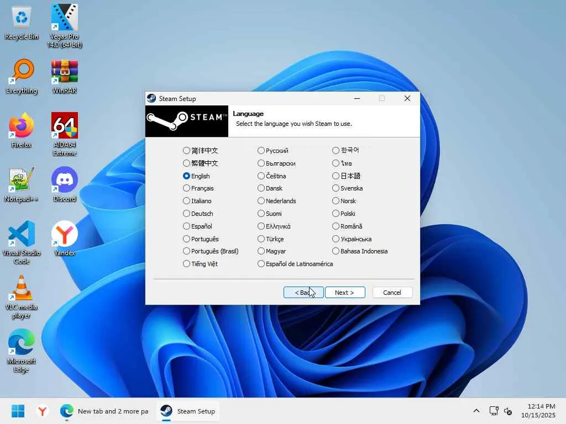The width and height of the screenshot is (566, 424).
Task: Pick Dansk as the language
Action: [x=270, y=188]
